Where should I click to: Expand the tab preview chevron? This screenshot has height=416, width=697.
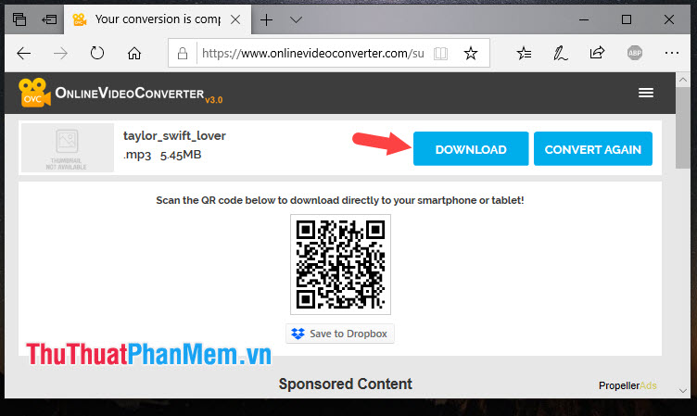point(296,19)
